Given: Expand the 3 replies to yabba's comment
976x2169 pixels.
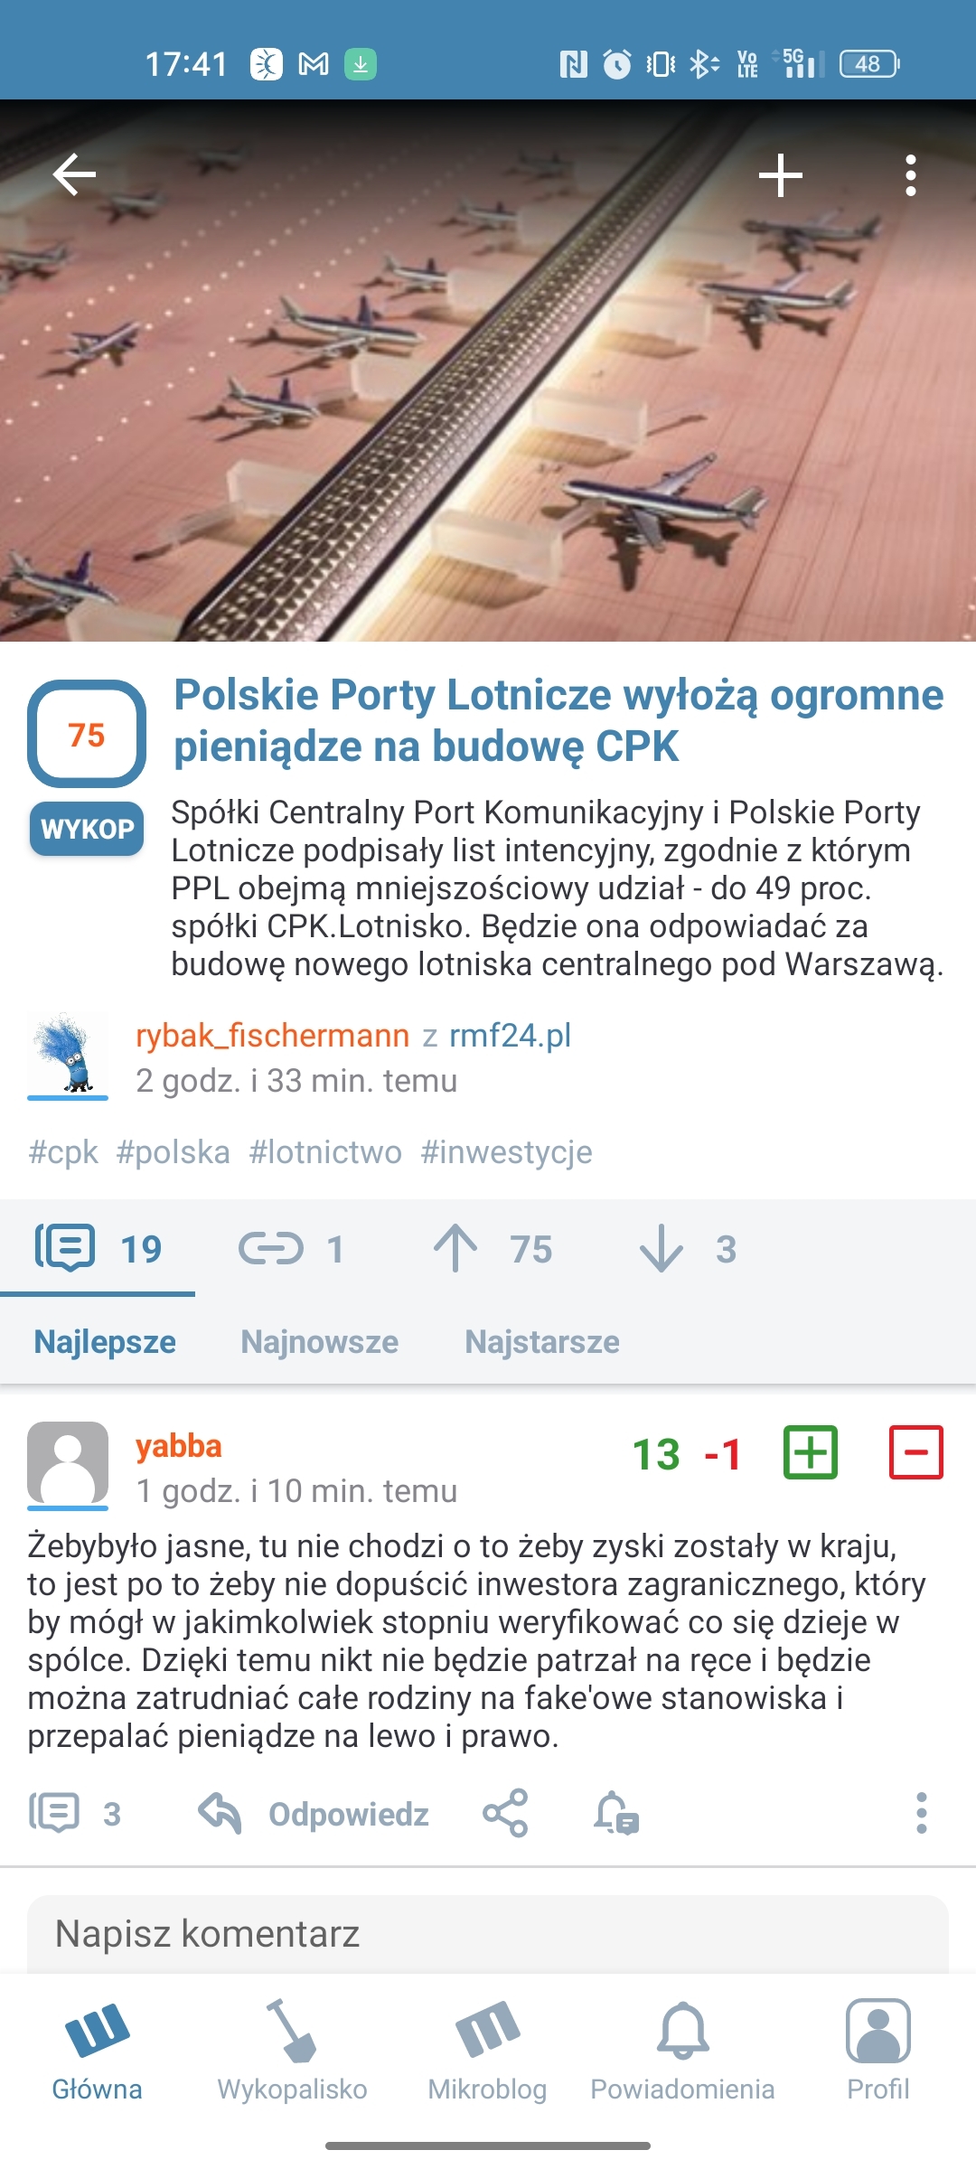Looking at the screenshot, I should pyautogui.click(x=76, y=1813).
